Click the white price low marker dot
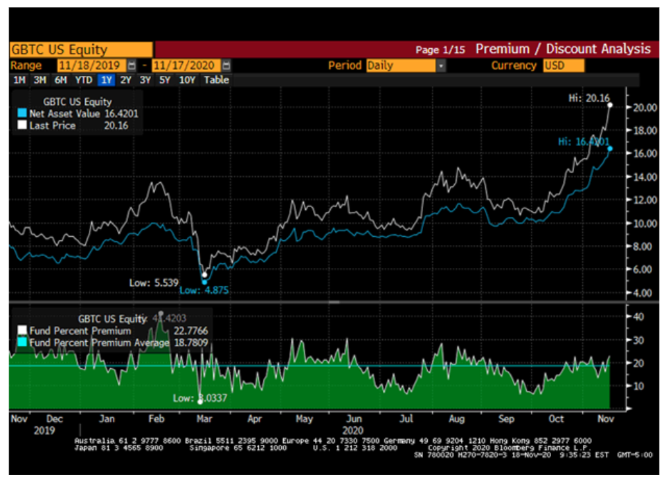Viewport: 668px width, 487px height. (x=205, y=275)
